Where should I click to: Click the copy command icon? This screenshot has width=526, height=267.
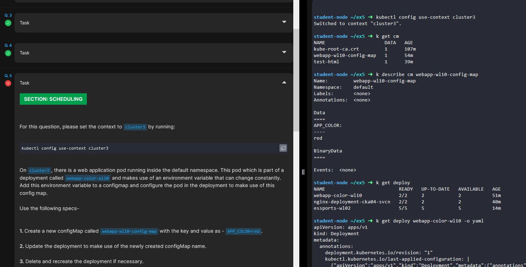283,148
